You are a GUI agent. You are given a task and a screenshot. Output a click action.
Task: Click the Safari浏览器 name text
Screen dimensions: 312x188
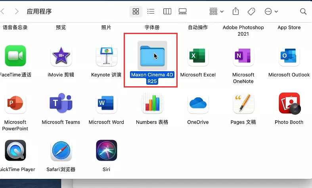(x=61, y=169)
